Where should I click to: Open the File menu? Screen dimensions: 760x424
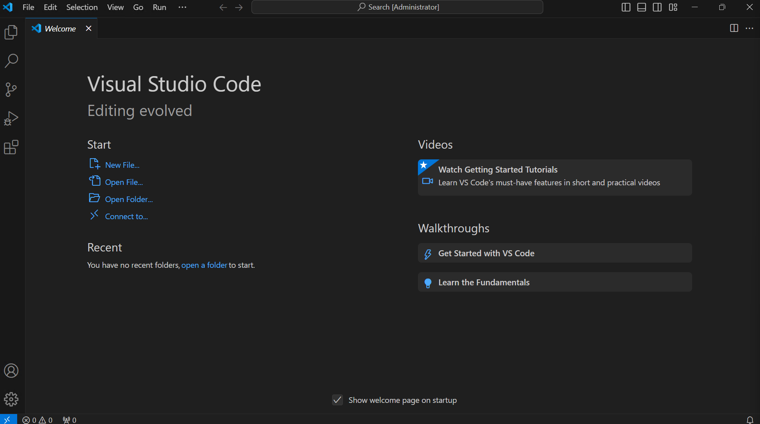point(28,7)
